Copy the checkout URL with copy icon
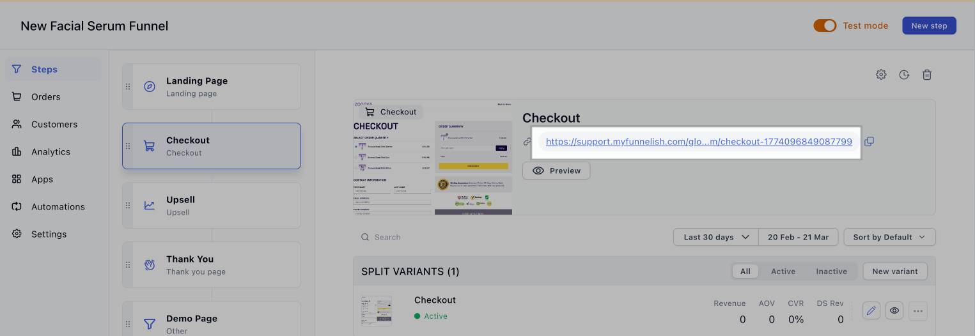The image size is (975, 336). (x=869, y=142)
